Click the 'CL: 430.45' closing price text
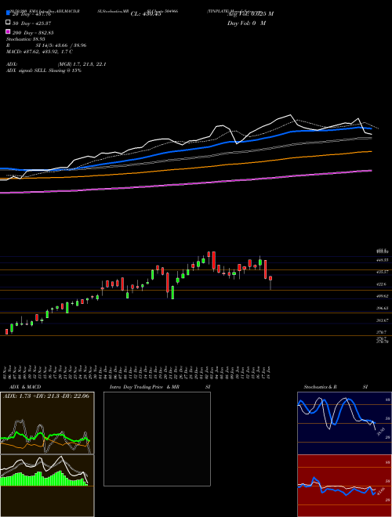This screenshot has width=392, height=517. (x=146, y=14)
